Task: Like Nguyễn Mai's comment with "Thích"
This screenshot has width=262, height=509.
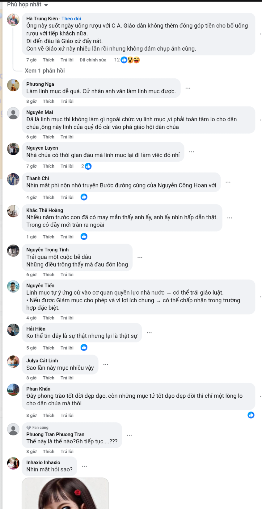Action: pyautogui.click(x=49, y=137)
